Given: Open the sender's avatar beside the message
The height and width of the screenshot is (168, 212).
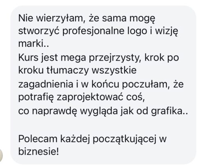Looking at the screenshot, I should tap(1, 155).
